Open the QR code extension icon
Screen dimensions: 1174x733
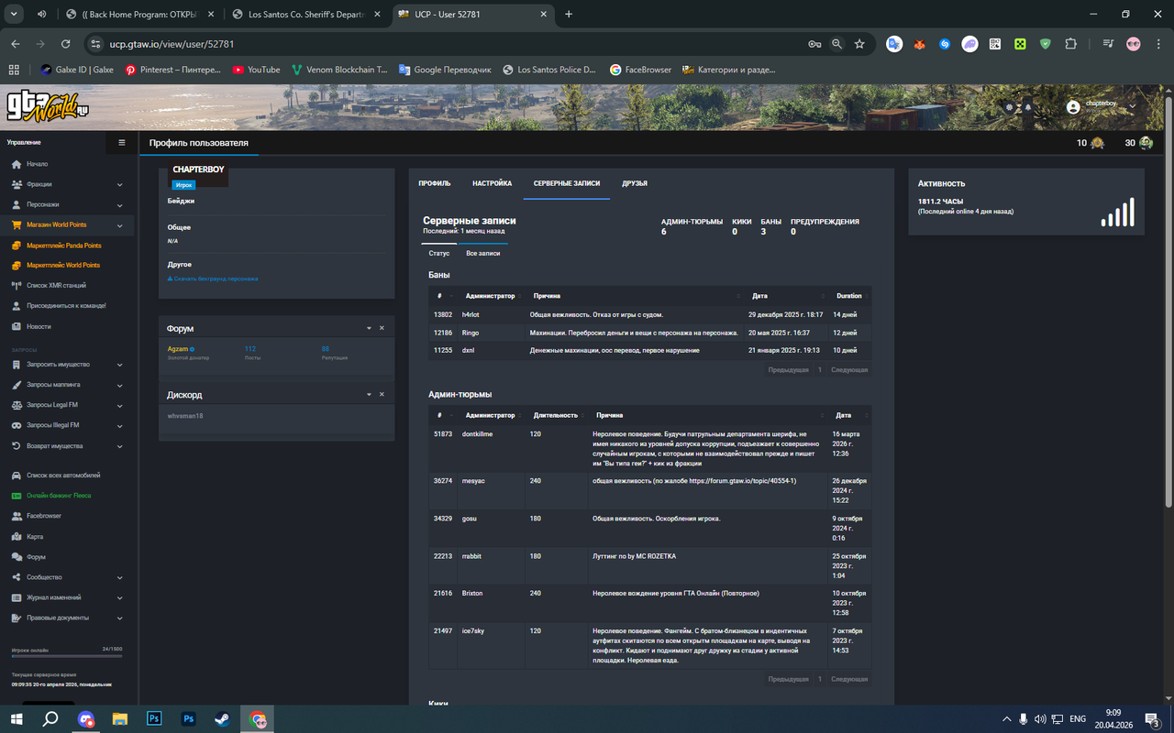995,44
